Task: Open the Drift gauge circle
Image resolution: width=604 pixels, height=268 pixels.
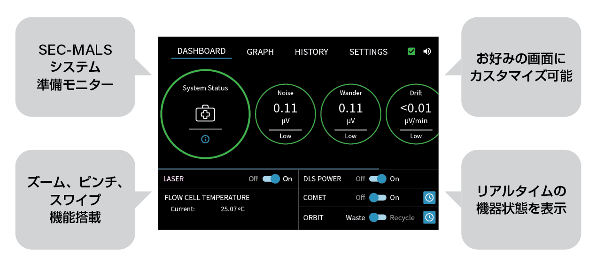Action: click(x=413, y=115)
